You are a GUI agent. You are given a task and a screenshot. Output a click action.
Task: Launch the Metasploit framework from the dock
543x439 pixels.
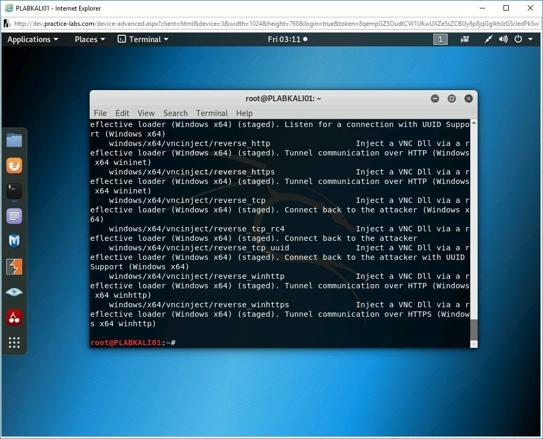point(14,241)
